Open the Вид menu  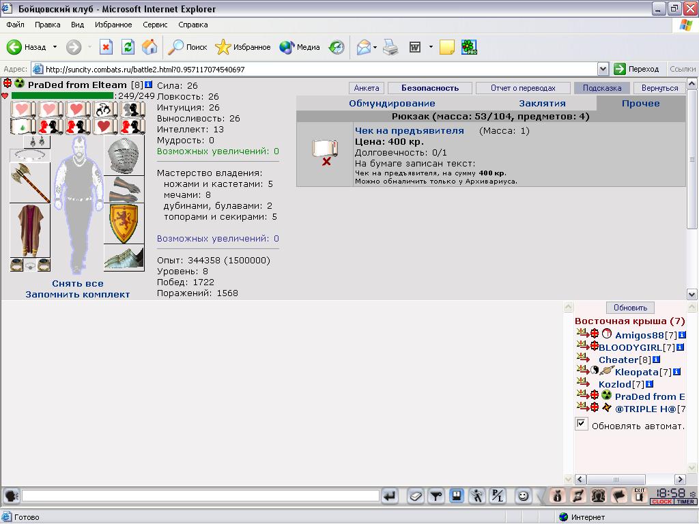click(x=77, y=25)
